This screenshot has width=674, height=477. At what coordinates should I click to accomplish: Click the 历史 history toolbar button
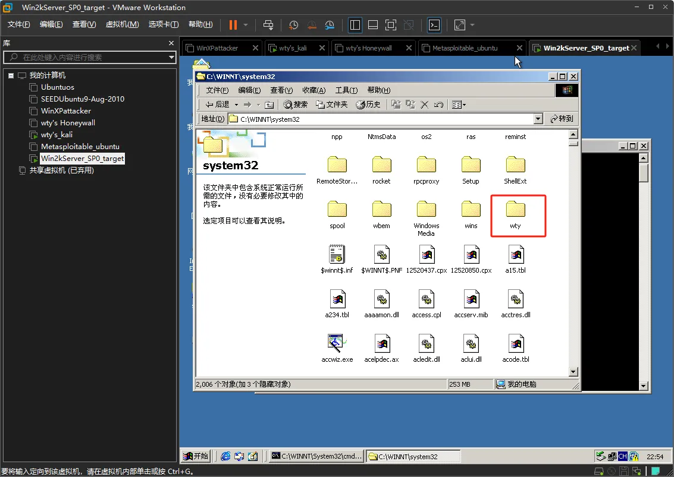coord(368,105)
